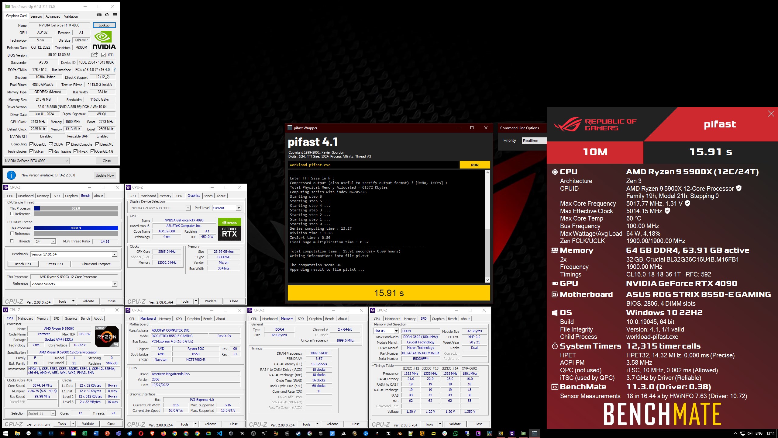Image resolution: width=778 pixels, height=438 pixels.
Task: Click the CPU Single Thread score bar
Action: [76, 208]
